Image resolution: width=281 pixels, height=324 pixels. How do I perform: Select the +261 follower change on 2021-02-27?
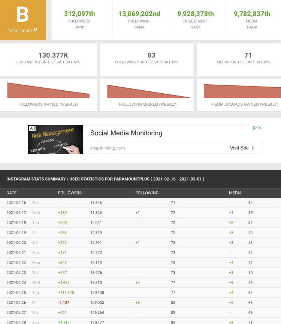(x=62, y=313)
